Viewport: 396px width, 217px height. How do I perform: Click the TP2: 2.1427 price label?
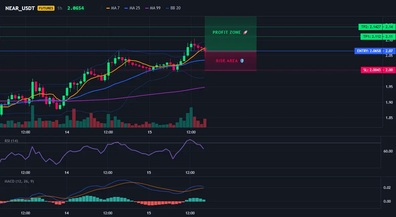click(x=370, y=27)
